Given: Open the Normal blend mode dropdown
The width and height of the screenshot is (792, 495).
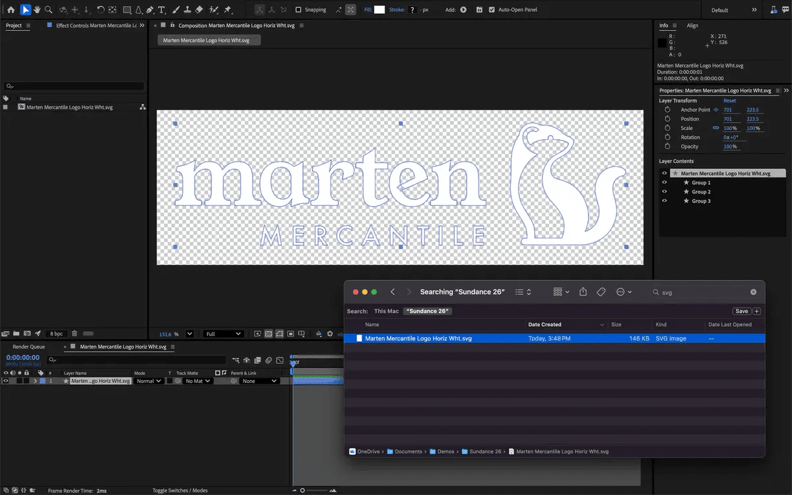Looking at the screenshot, I should [x=148, y=381].
